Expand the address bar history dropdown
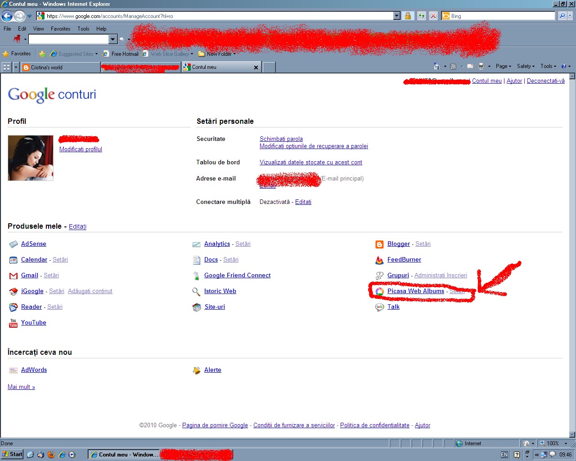This screenshot has width=576, height=461. [396, 16]
